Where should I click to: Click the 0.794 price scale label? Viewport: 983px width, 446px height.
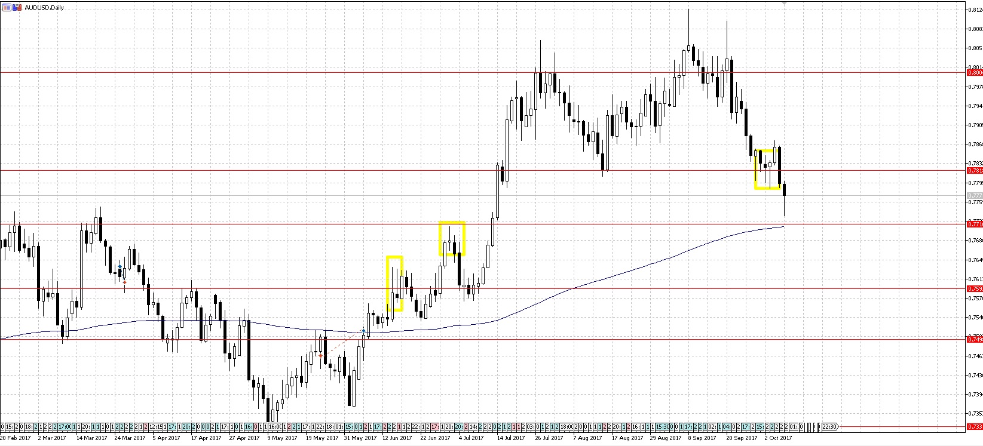coord(975,106)
